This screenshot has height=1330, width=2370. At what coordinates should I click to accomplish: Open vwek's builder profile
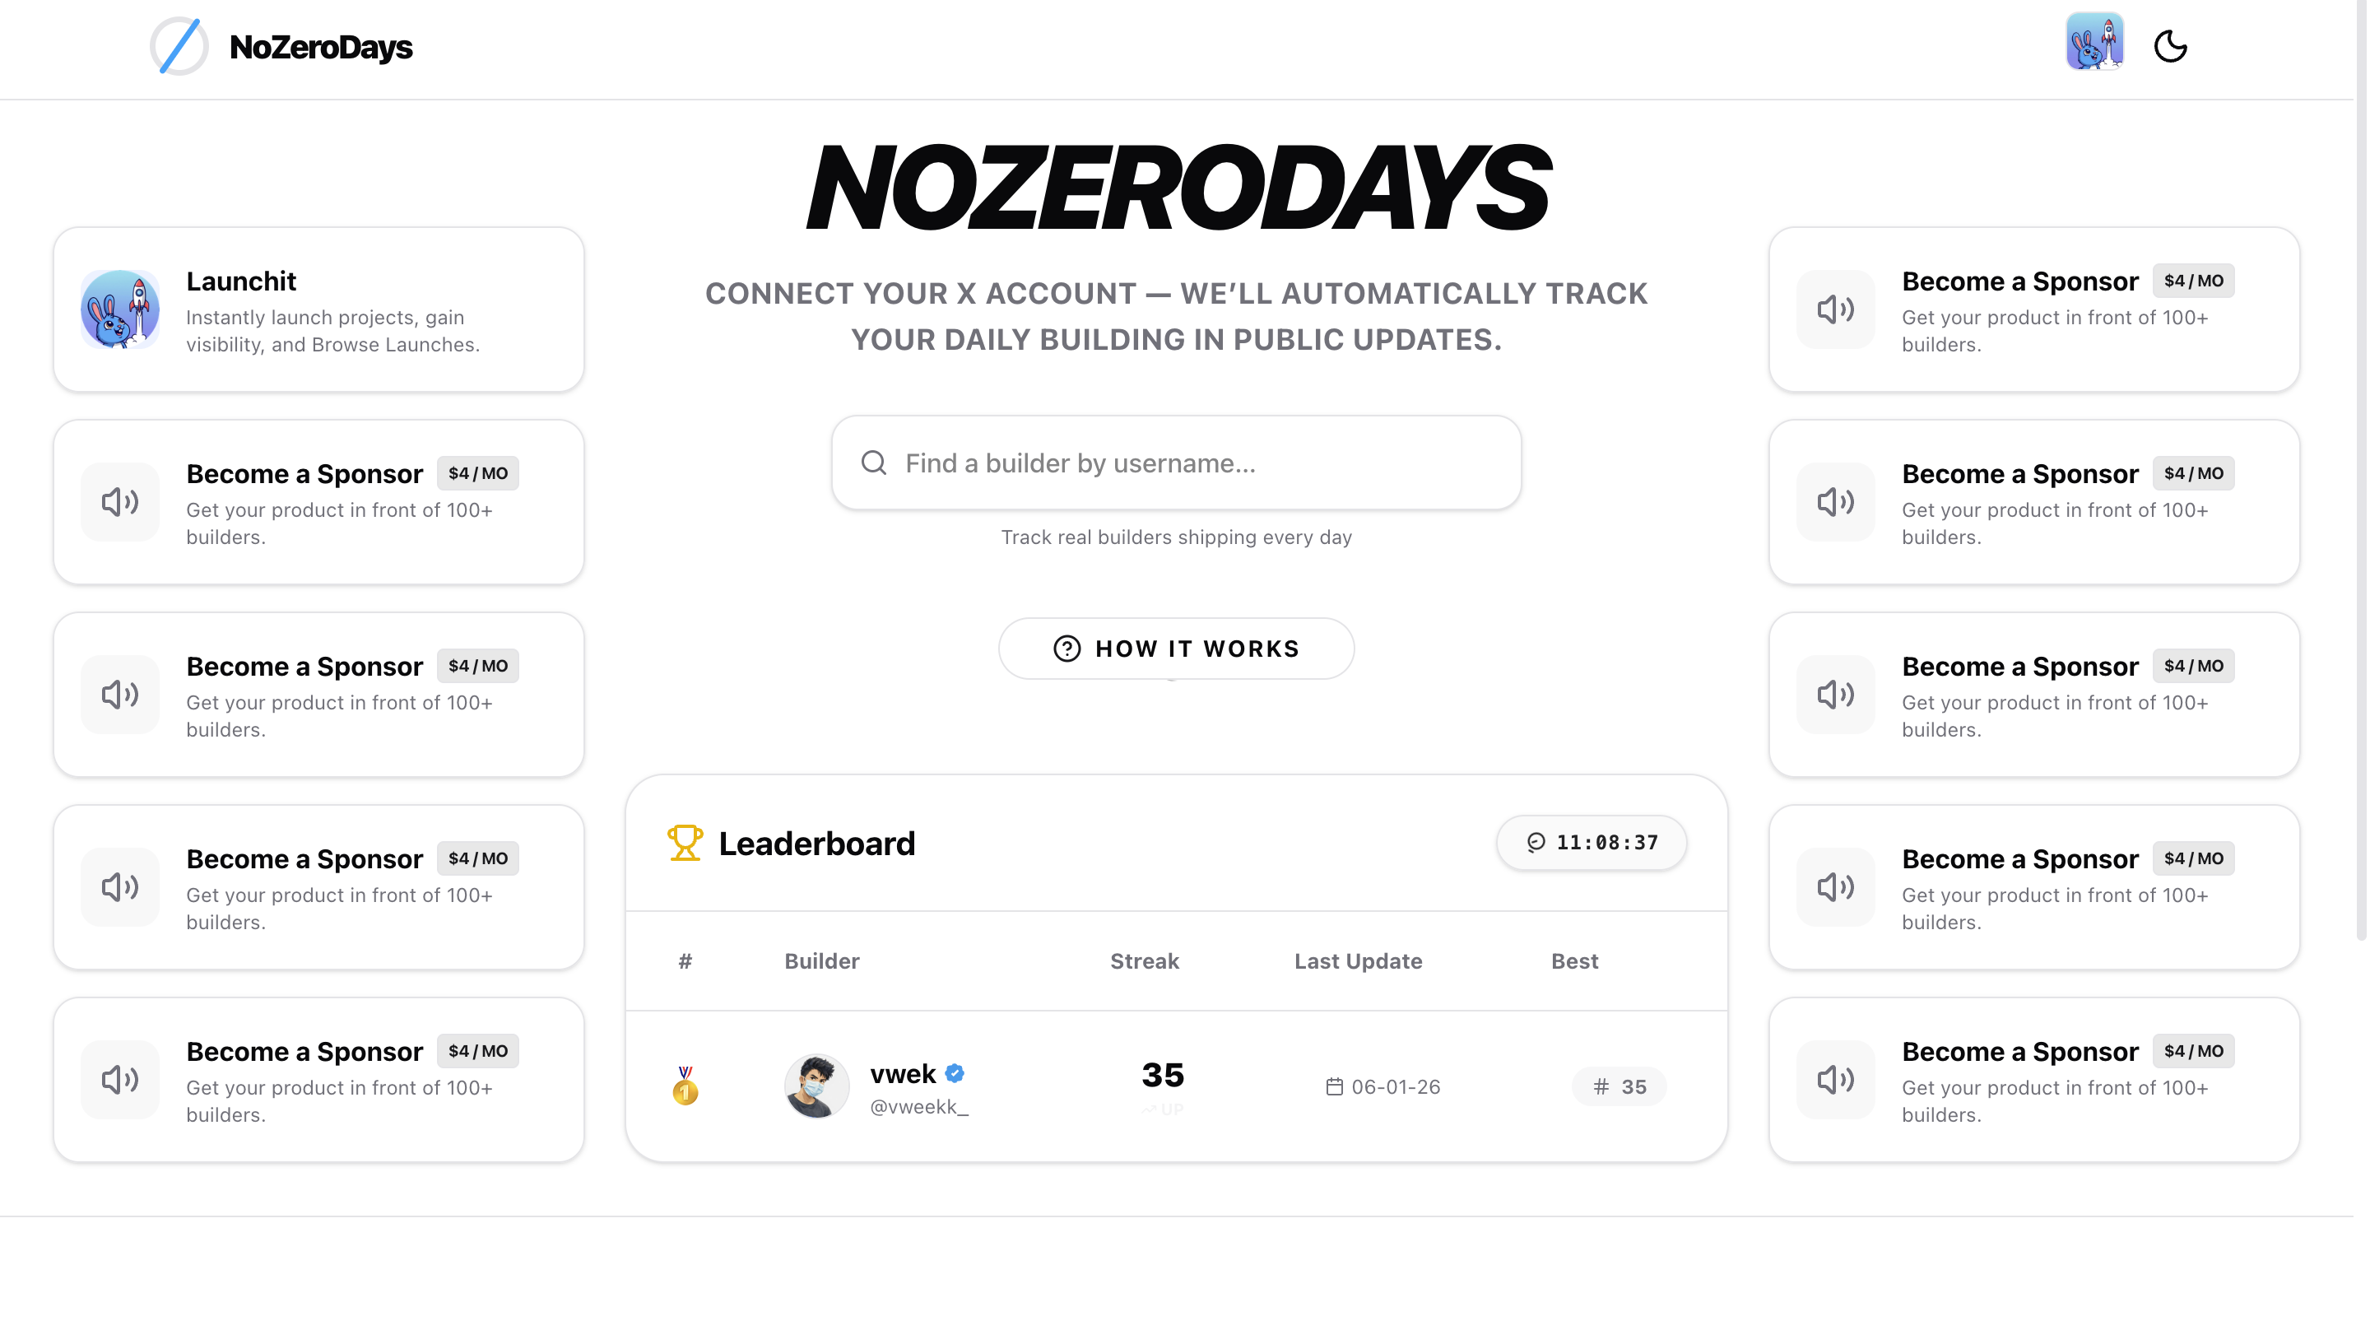pos(904,1073)
